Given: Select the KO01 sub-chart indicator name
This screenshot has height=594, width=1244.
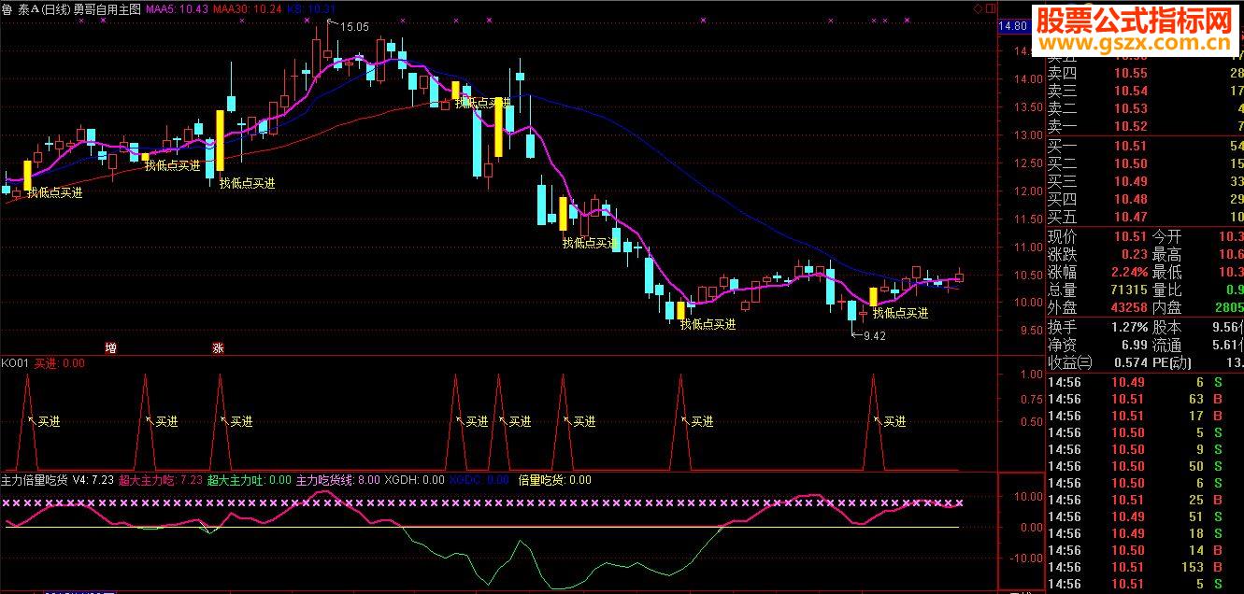Looking at the screenshot, I should tap(14, 362).
